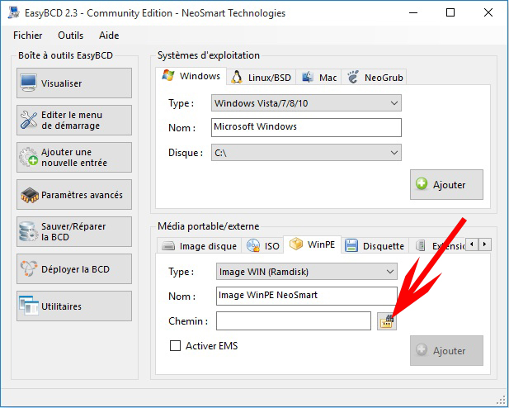Click Déployer la BCD
Screen dimensions: 509x408
74,269
